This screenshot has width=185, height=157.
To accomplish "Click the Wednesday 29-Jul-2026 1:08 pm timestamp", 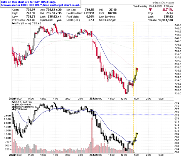I will 153,6.
